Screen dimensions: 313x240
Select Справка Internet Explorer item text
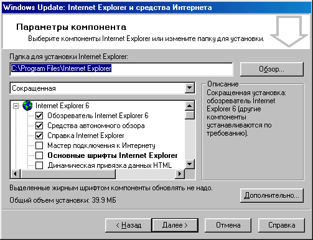(x=86, y=136)
